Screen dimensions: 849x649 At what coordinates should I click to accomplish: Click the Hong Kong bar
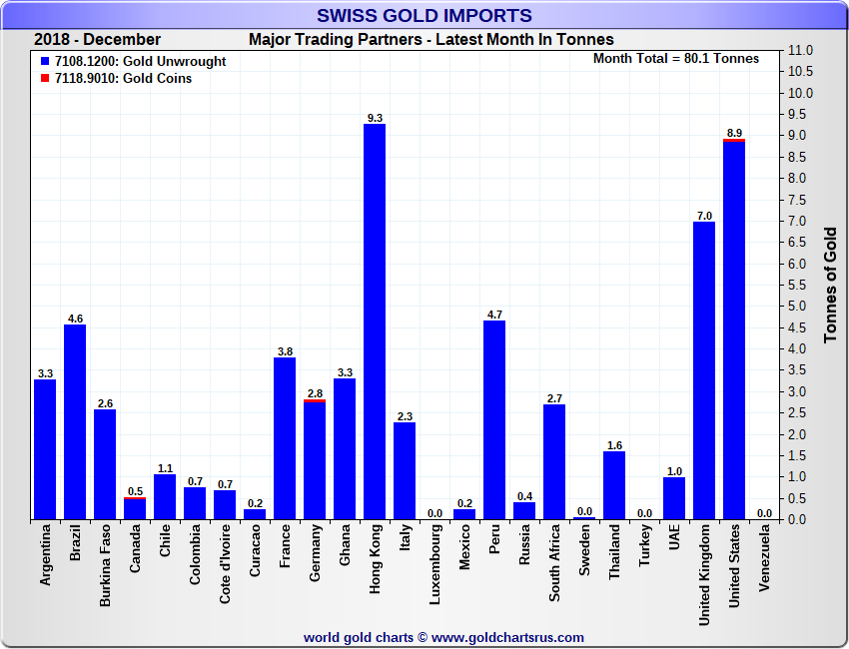(375, 322)
